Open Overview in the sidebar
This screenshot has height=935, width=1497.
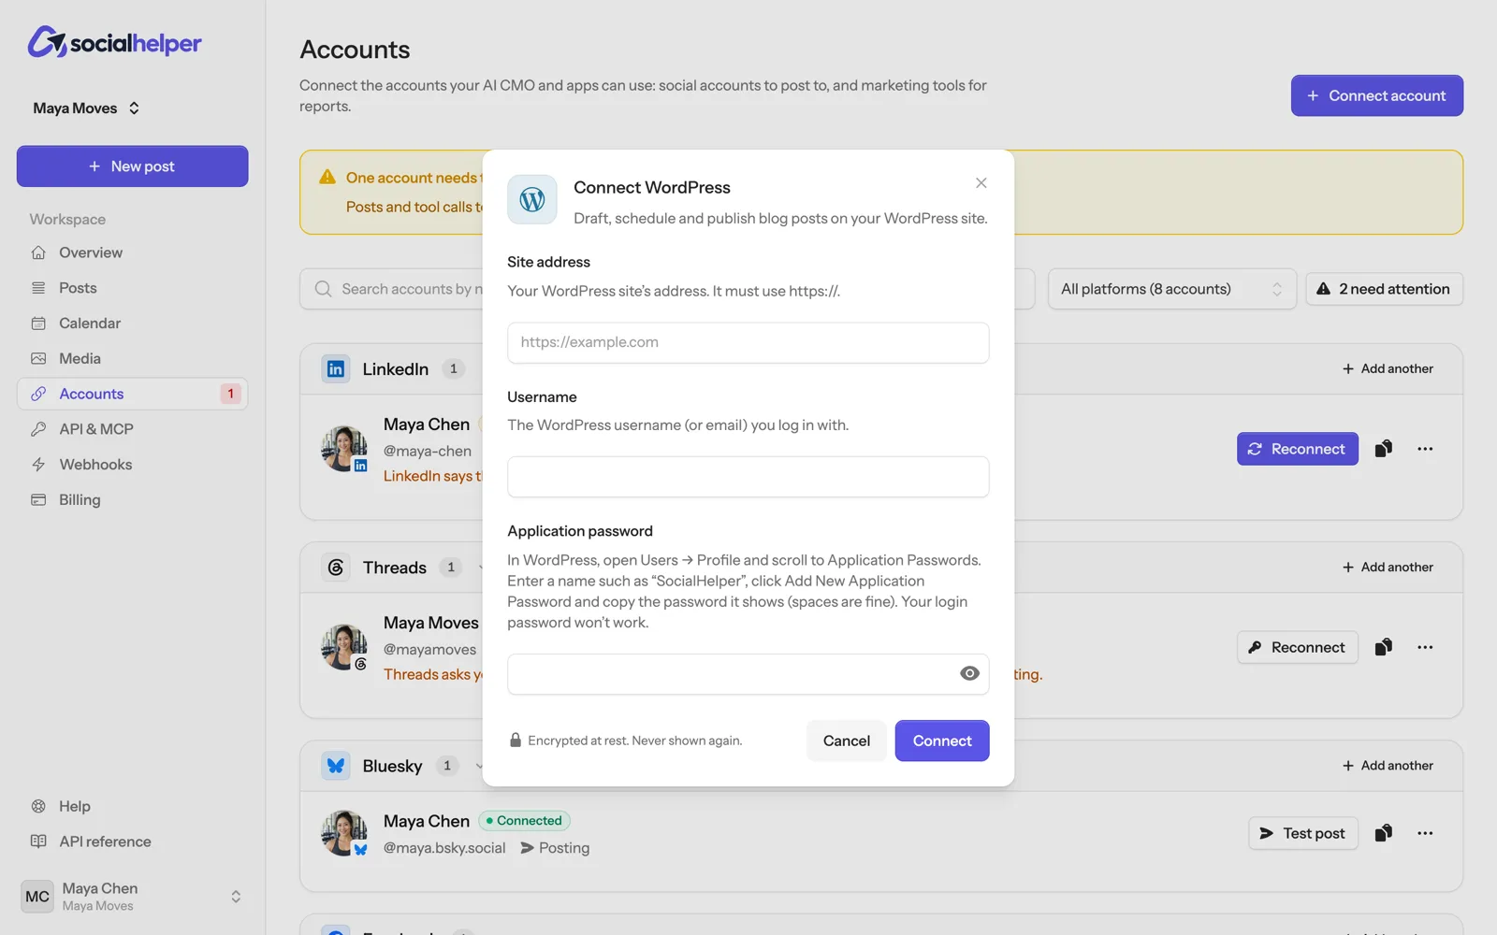tap(132, 252)
